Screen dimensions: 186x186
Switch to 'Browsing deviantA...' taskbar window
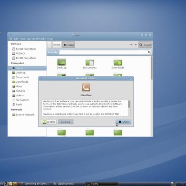36,184
